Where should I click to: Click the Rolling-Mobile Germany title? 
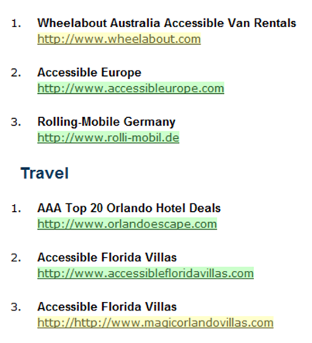pos(106,122)
